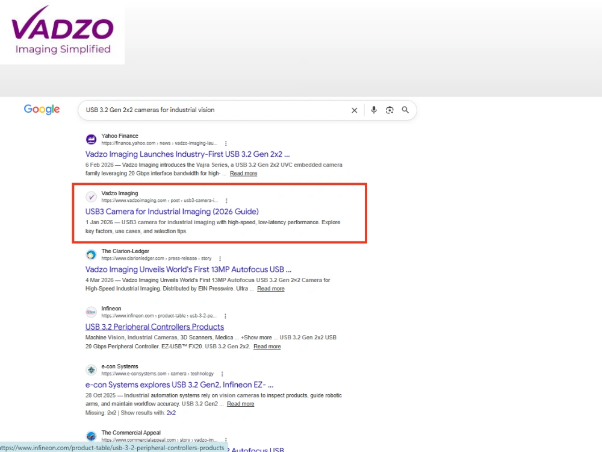This screenshot has height=452, width=602.
Task: Click the Infineon result favicon
Action: (91, 312)
